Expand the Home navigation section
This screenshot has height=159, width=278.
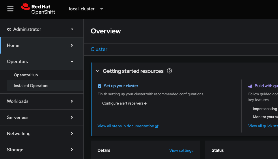[x=42, y=46]
